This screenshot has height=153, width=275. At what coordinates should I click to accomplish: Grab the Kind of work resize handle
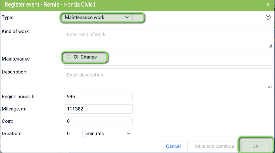(x=270, y=46)
